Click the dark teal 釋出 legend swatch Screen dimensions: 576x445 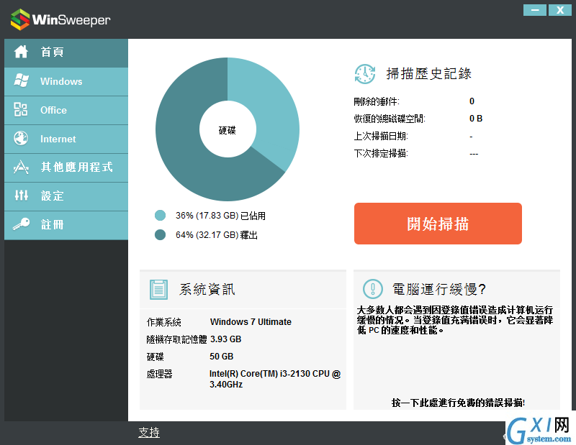[160, 235]
